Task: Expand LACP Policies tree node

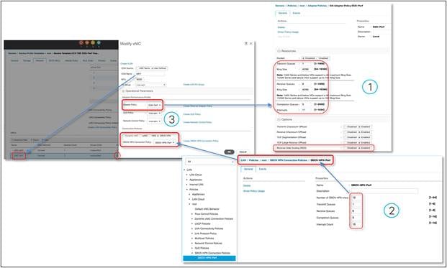Action: (x=192, y=224)
